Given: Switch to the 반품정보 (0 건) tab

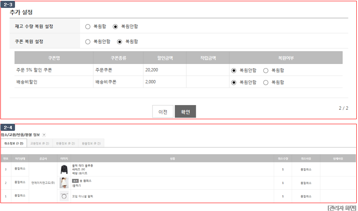Looking at the screenshot, I should coord(65,143).
